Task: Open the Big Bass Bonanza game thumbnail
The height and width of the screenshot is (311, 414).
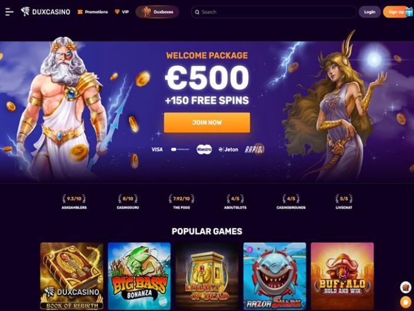Action: (x=139, y=276)
